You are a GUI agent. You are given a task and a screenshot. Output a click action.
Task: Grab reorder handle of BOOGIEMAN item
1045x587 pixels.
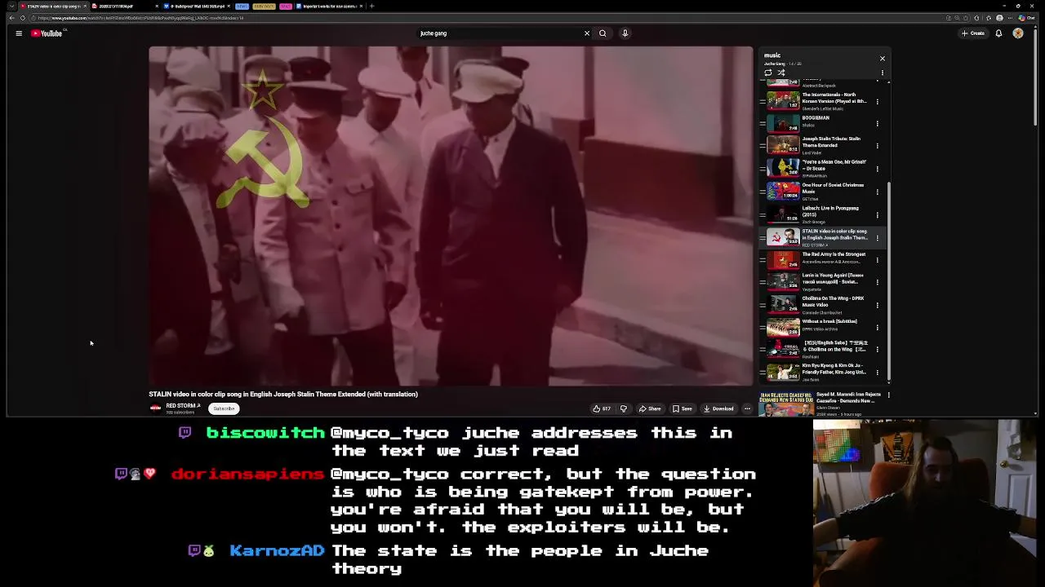[x=763, y=124]
